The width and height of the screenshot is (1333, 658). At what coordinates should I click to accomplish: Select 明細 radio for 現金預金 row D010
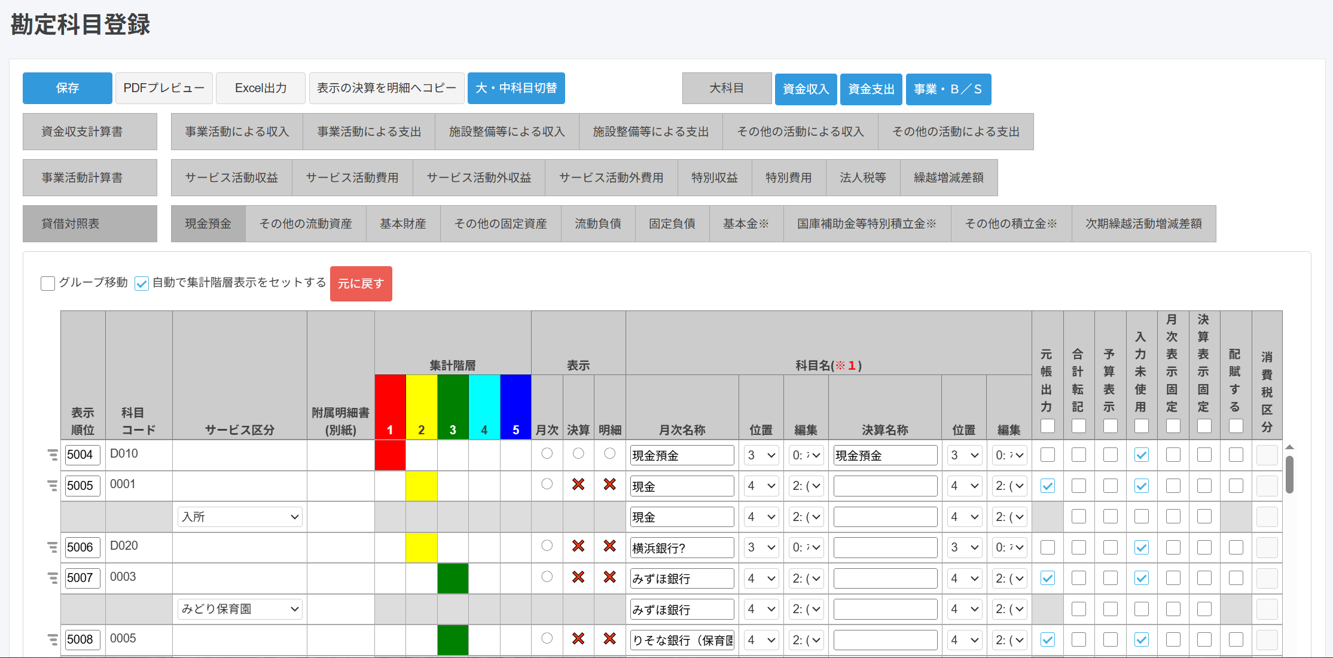pyautogui.click(x=609, y=454)
